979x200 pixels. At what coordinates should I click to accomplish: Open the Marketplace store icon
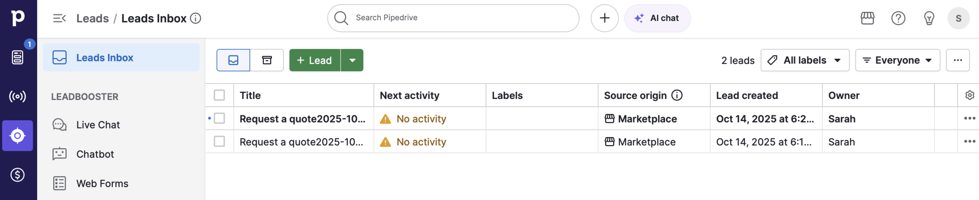pos(867,18)
